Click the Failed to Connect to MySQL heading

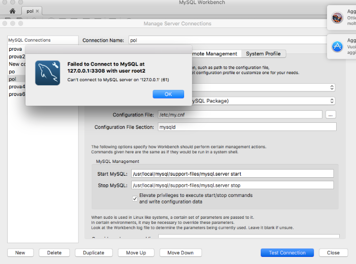pos(106,68)
